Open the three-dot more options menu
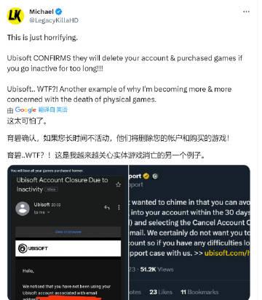This screenshot has width=262, height=300. (x=246, y=12)
